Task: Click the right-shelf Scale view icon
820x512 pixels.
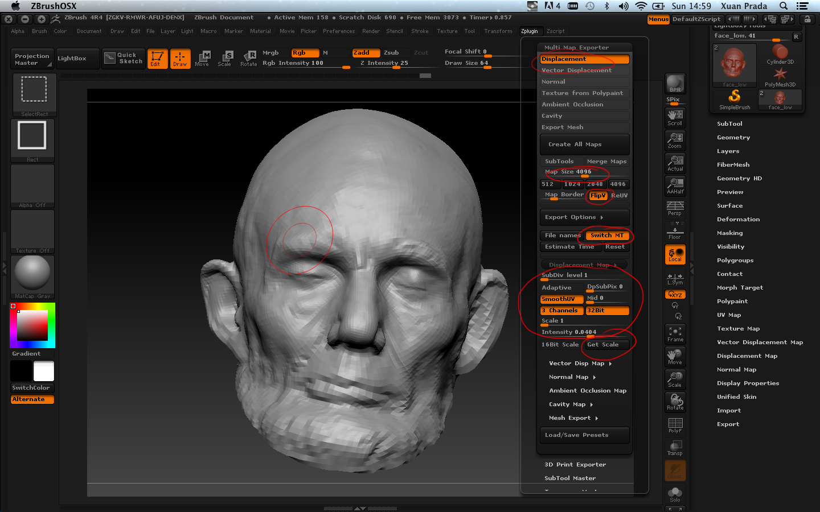Action: (675, 379)
